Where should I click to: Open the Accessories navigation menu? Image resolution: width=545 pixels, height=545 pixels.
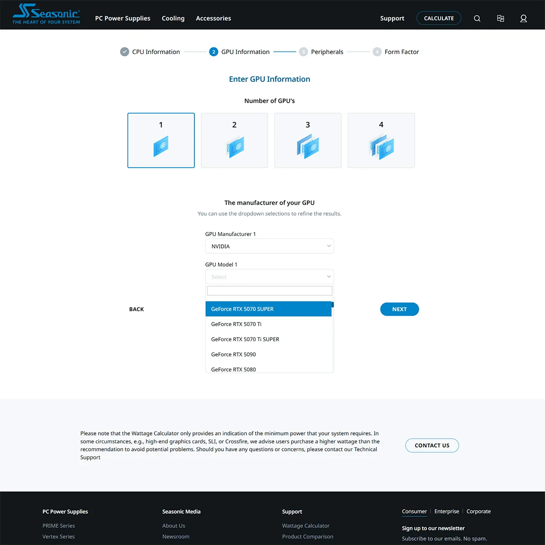(x=213, y=18)
